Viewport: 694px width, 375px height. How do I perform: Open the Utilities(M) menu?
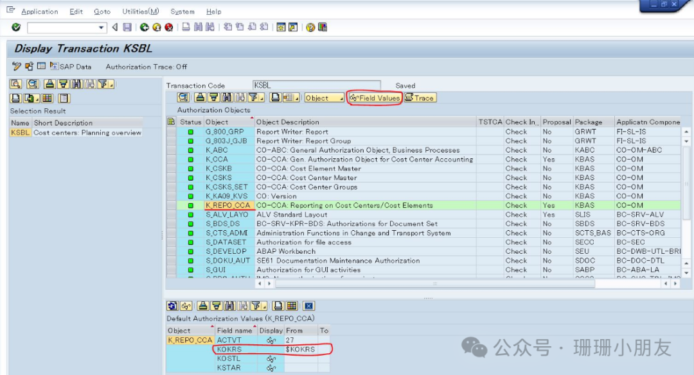coord(141,12)
